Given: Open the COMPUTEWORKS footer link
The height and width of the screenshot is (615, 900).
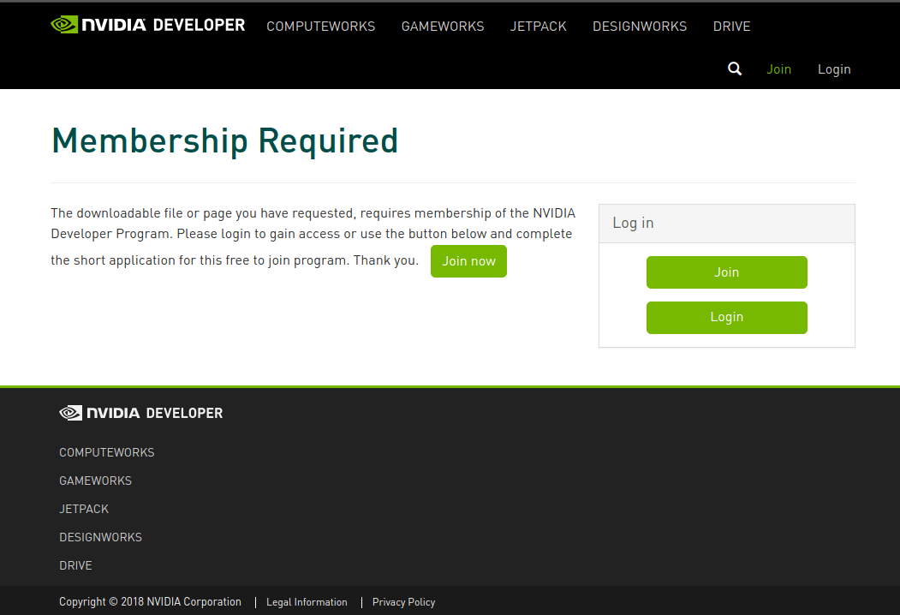Looking at the screenshot, I should click(x=107, y=452).
